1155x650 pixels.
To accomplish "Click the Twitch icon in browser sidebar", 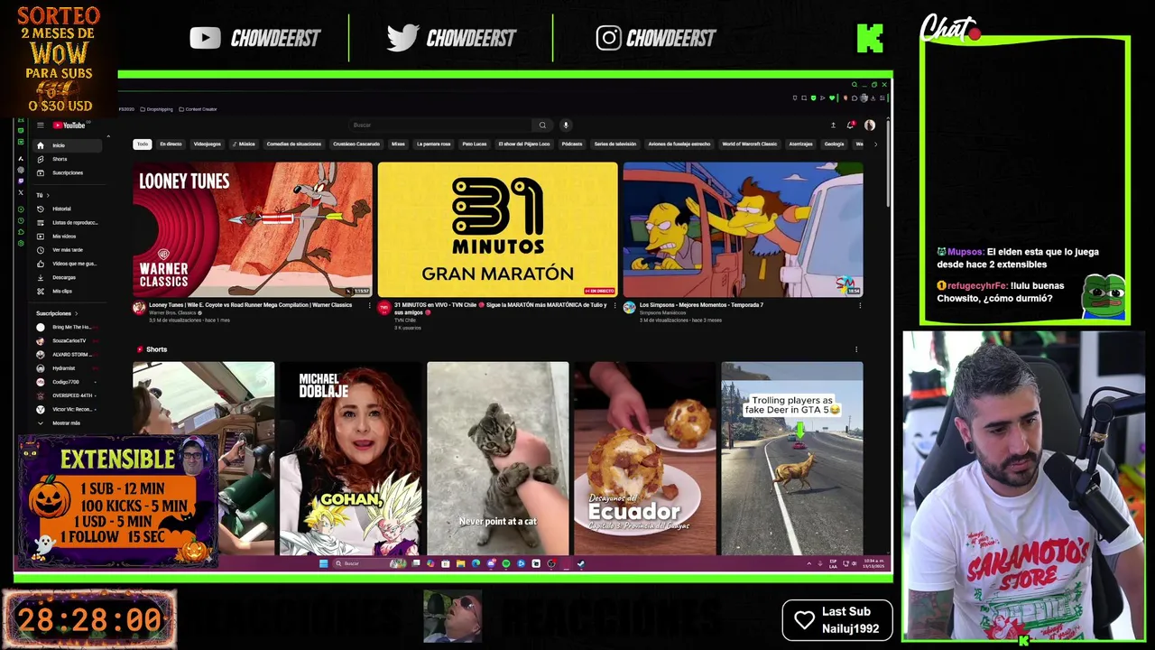I will pyautogui.click(x=21, y=181).
